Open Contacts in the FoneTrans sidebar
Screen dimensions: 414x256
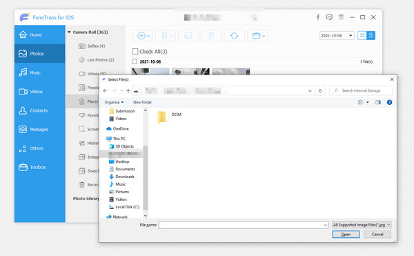(x=39, y=110)
